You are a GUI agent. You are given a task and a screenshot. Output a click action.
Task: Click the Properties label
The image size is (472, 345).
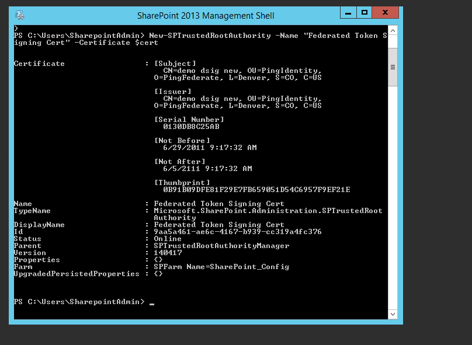37,260
